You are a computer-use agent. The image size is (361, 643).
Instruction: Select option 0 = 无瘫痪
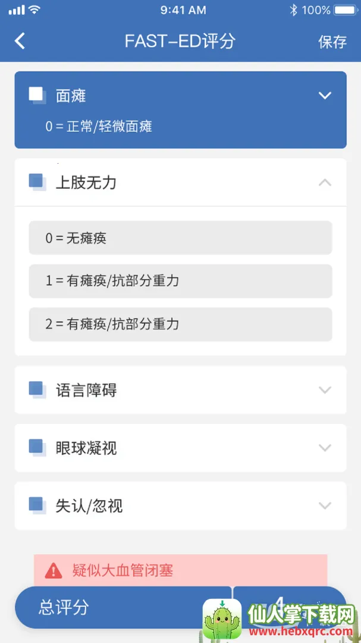click(x=180, y=238)
